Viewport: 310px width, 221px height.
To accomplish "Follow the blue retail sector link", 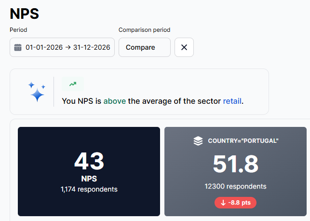I will pyautogui.click(x=232, y=101).
